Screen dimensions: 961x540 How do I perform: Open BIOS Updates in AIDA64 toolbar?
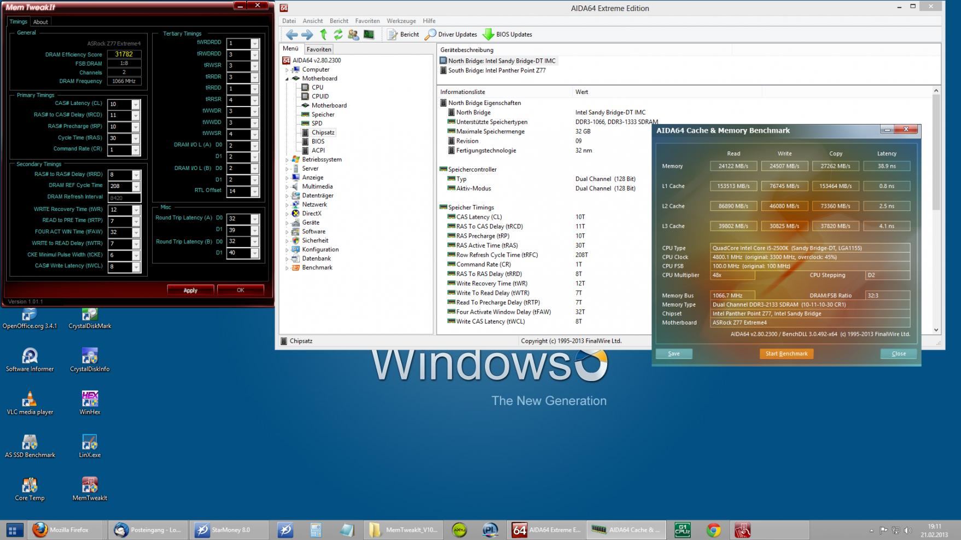(507, 34)
